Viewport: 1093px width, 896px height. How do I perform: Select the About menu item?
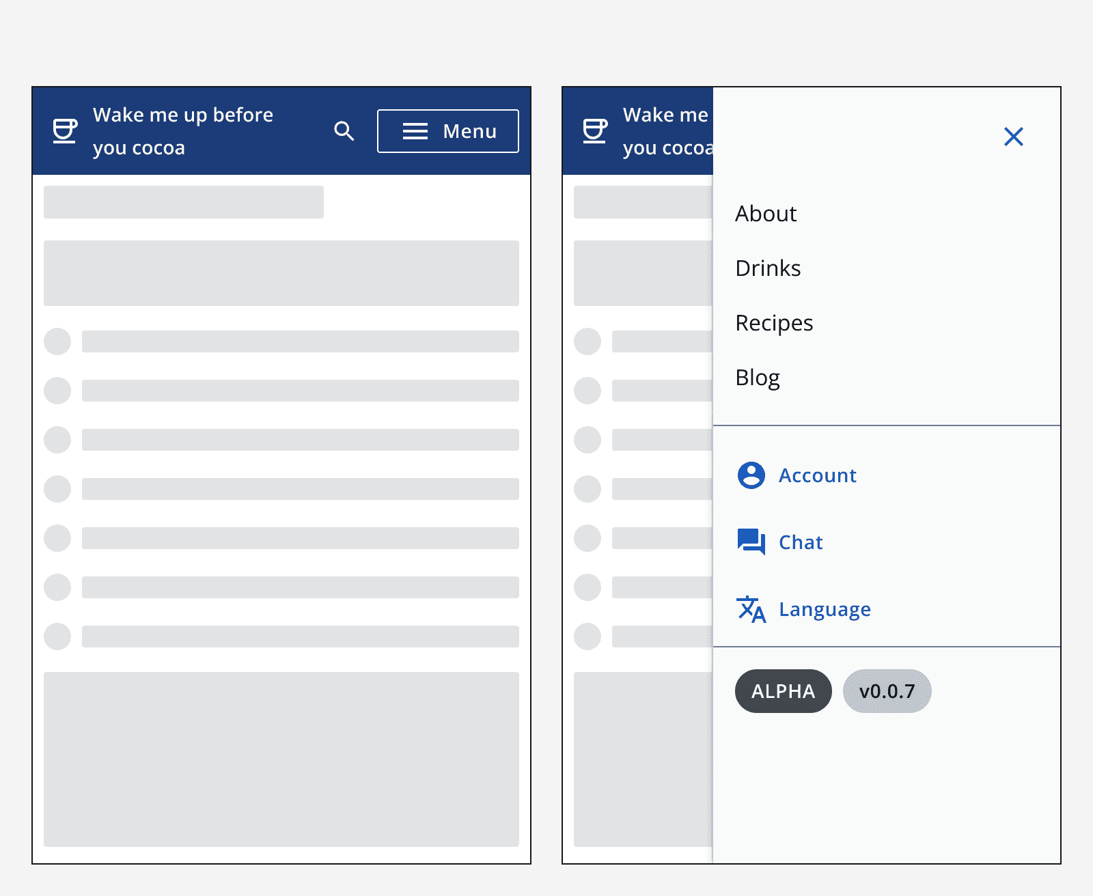click(x=766, y=214)
